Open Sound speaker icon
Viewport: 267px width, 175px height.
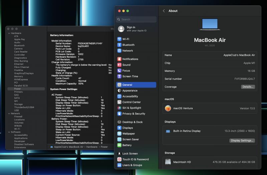click(x=119, y=65)
